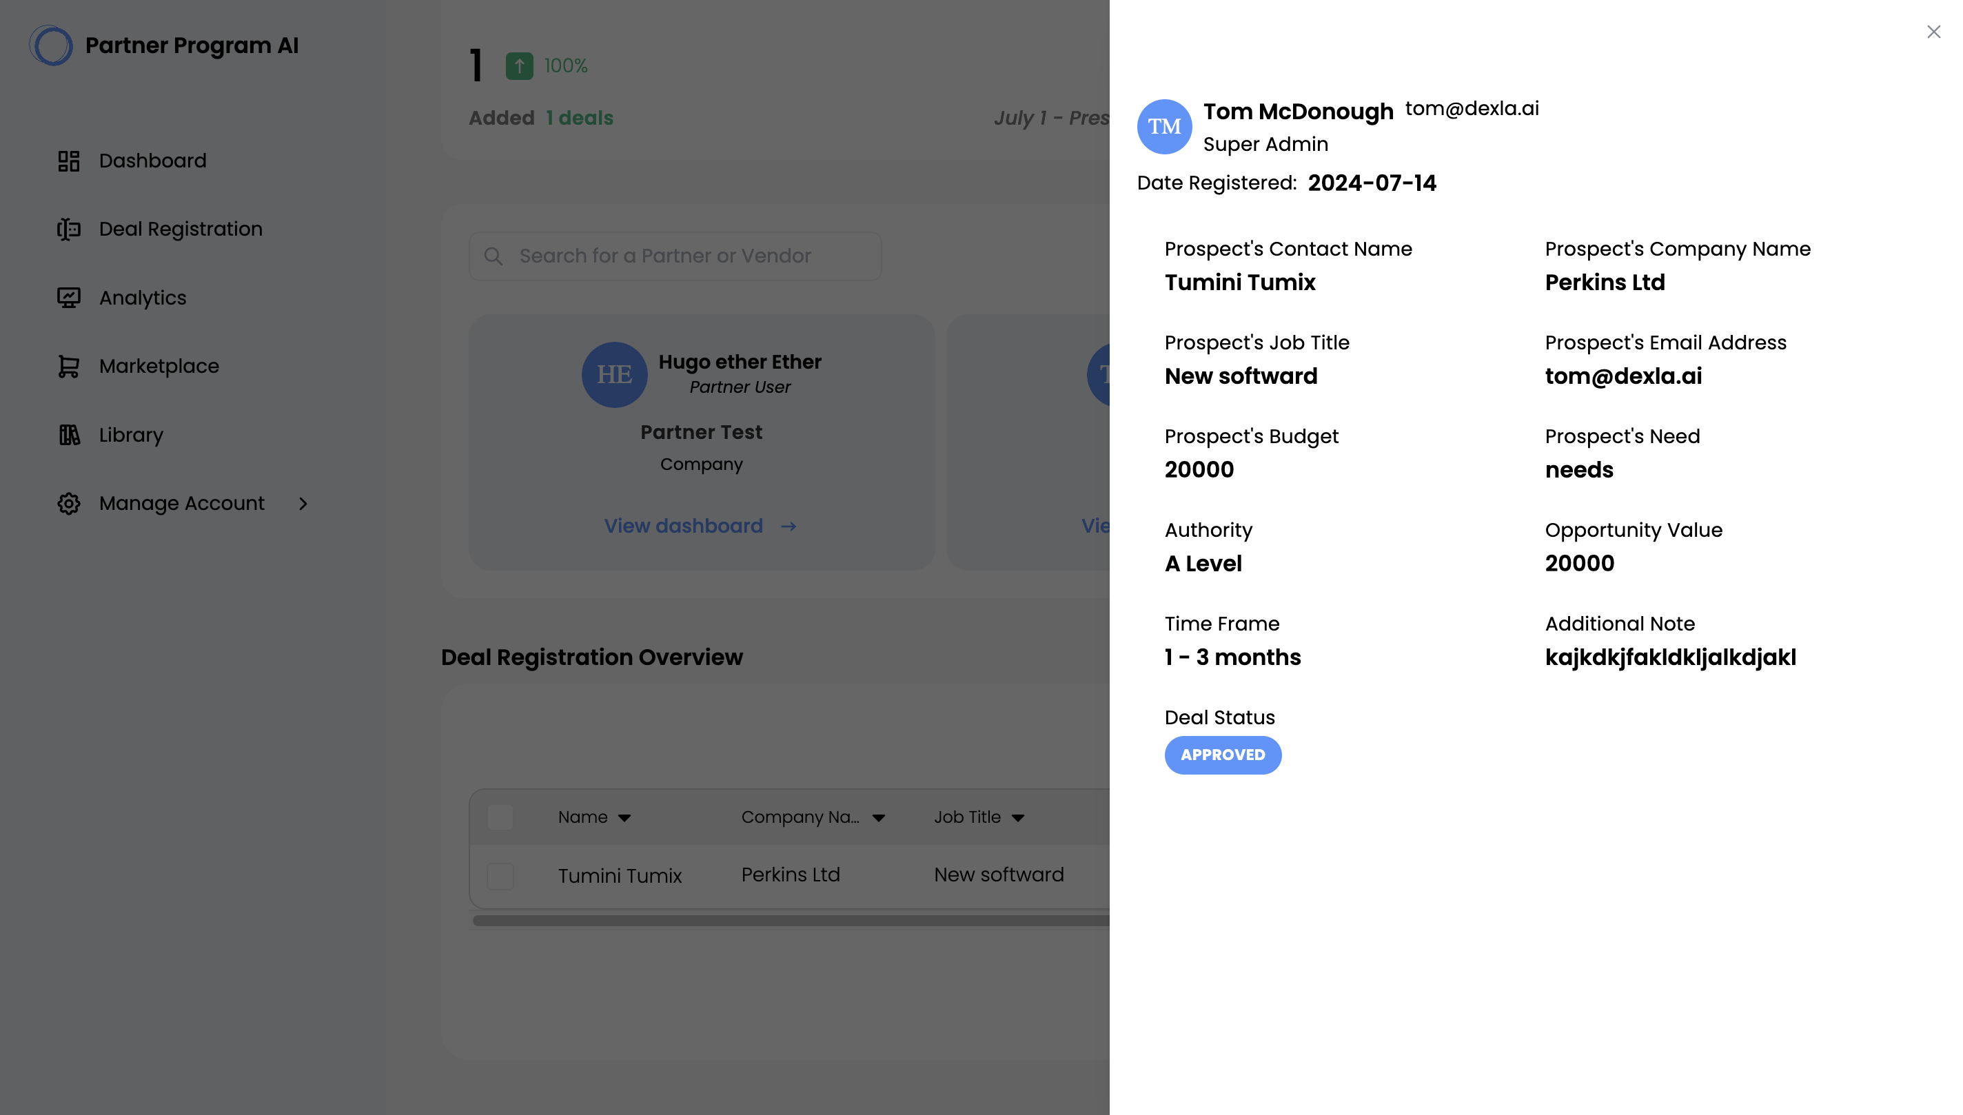
Task: Click the APPROVED deal status badge
Action: (1221, 755)
